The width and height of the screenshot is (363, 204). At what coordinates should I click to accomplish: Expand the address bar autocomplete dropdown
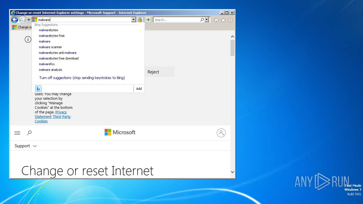[x=133, y=20]
